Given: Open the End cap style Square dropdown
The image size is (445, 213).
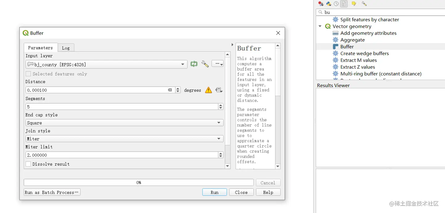Looking at the screenshot, I should pyautogui.click(x=124, y=123).
